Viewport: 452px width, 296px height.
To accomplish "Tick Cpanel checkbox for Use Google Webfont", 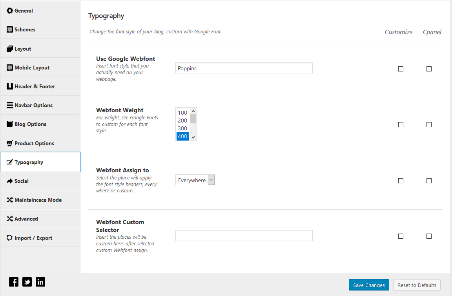I will point(429,69).
